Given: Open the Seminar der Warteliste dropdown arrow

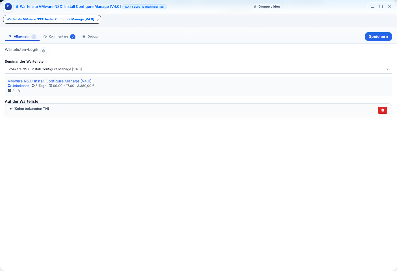Looking at the screenshot, I should [x=387, y=69].
